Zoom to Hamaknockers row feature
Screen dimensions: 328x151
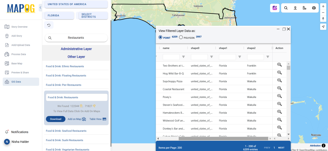coord(279,112)
